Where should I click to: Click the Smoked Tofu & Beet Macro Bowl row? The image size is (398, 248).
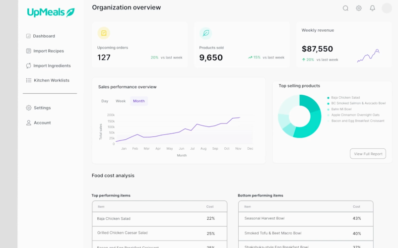[x=306, y=233]
